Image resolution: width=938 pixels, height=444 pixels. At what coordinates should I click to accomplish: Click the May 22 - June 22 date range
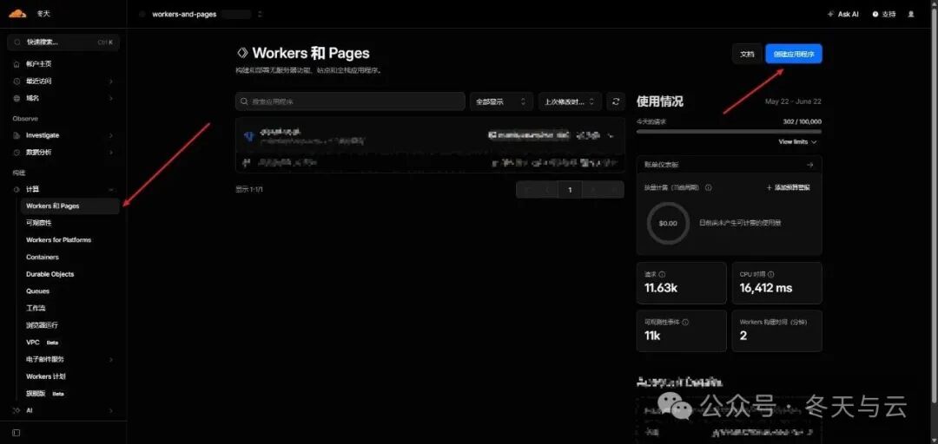(793, 101)
